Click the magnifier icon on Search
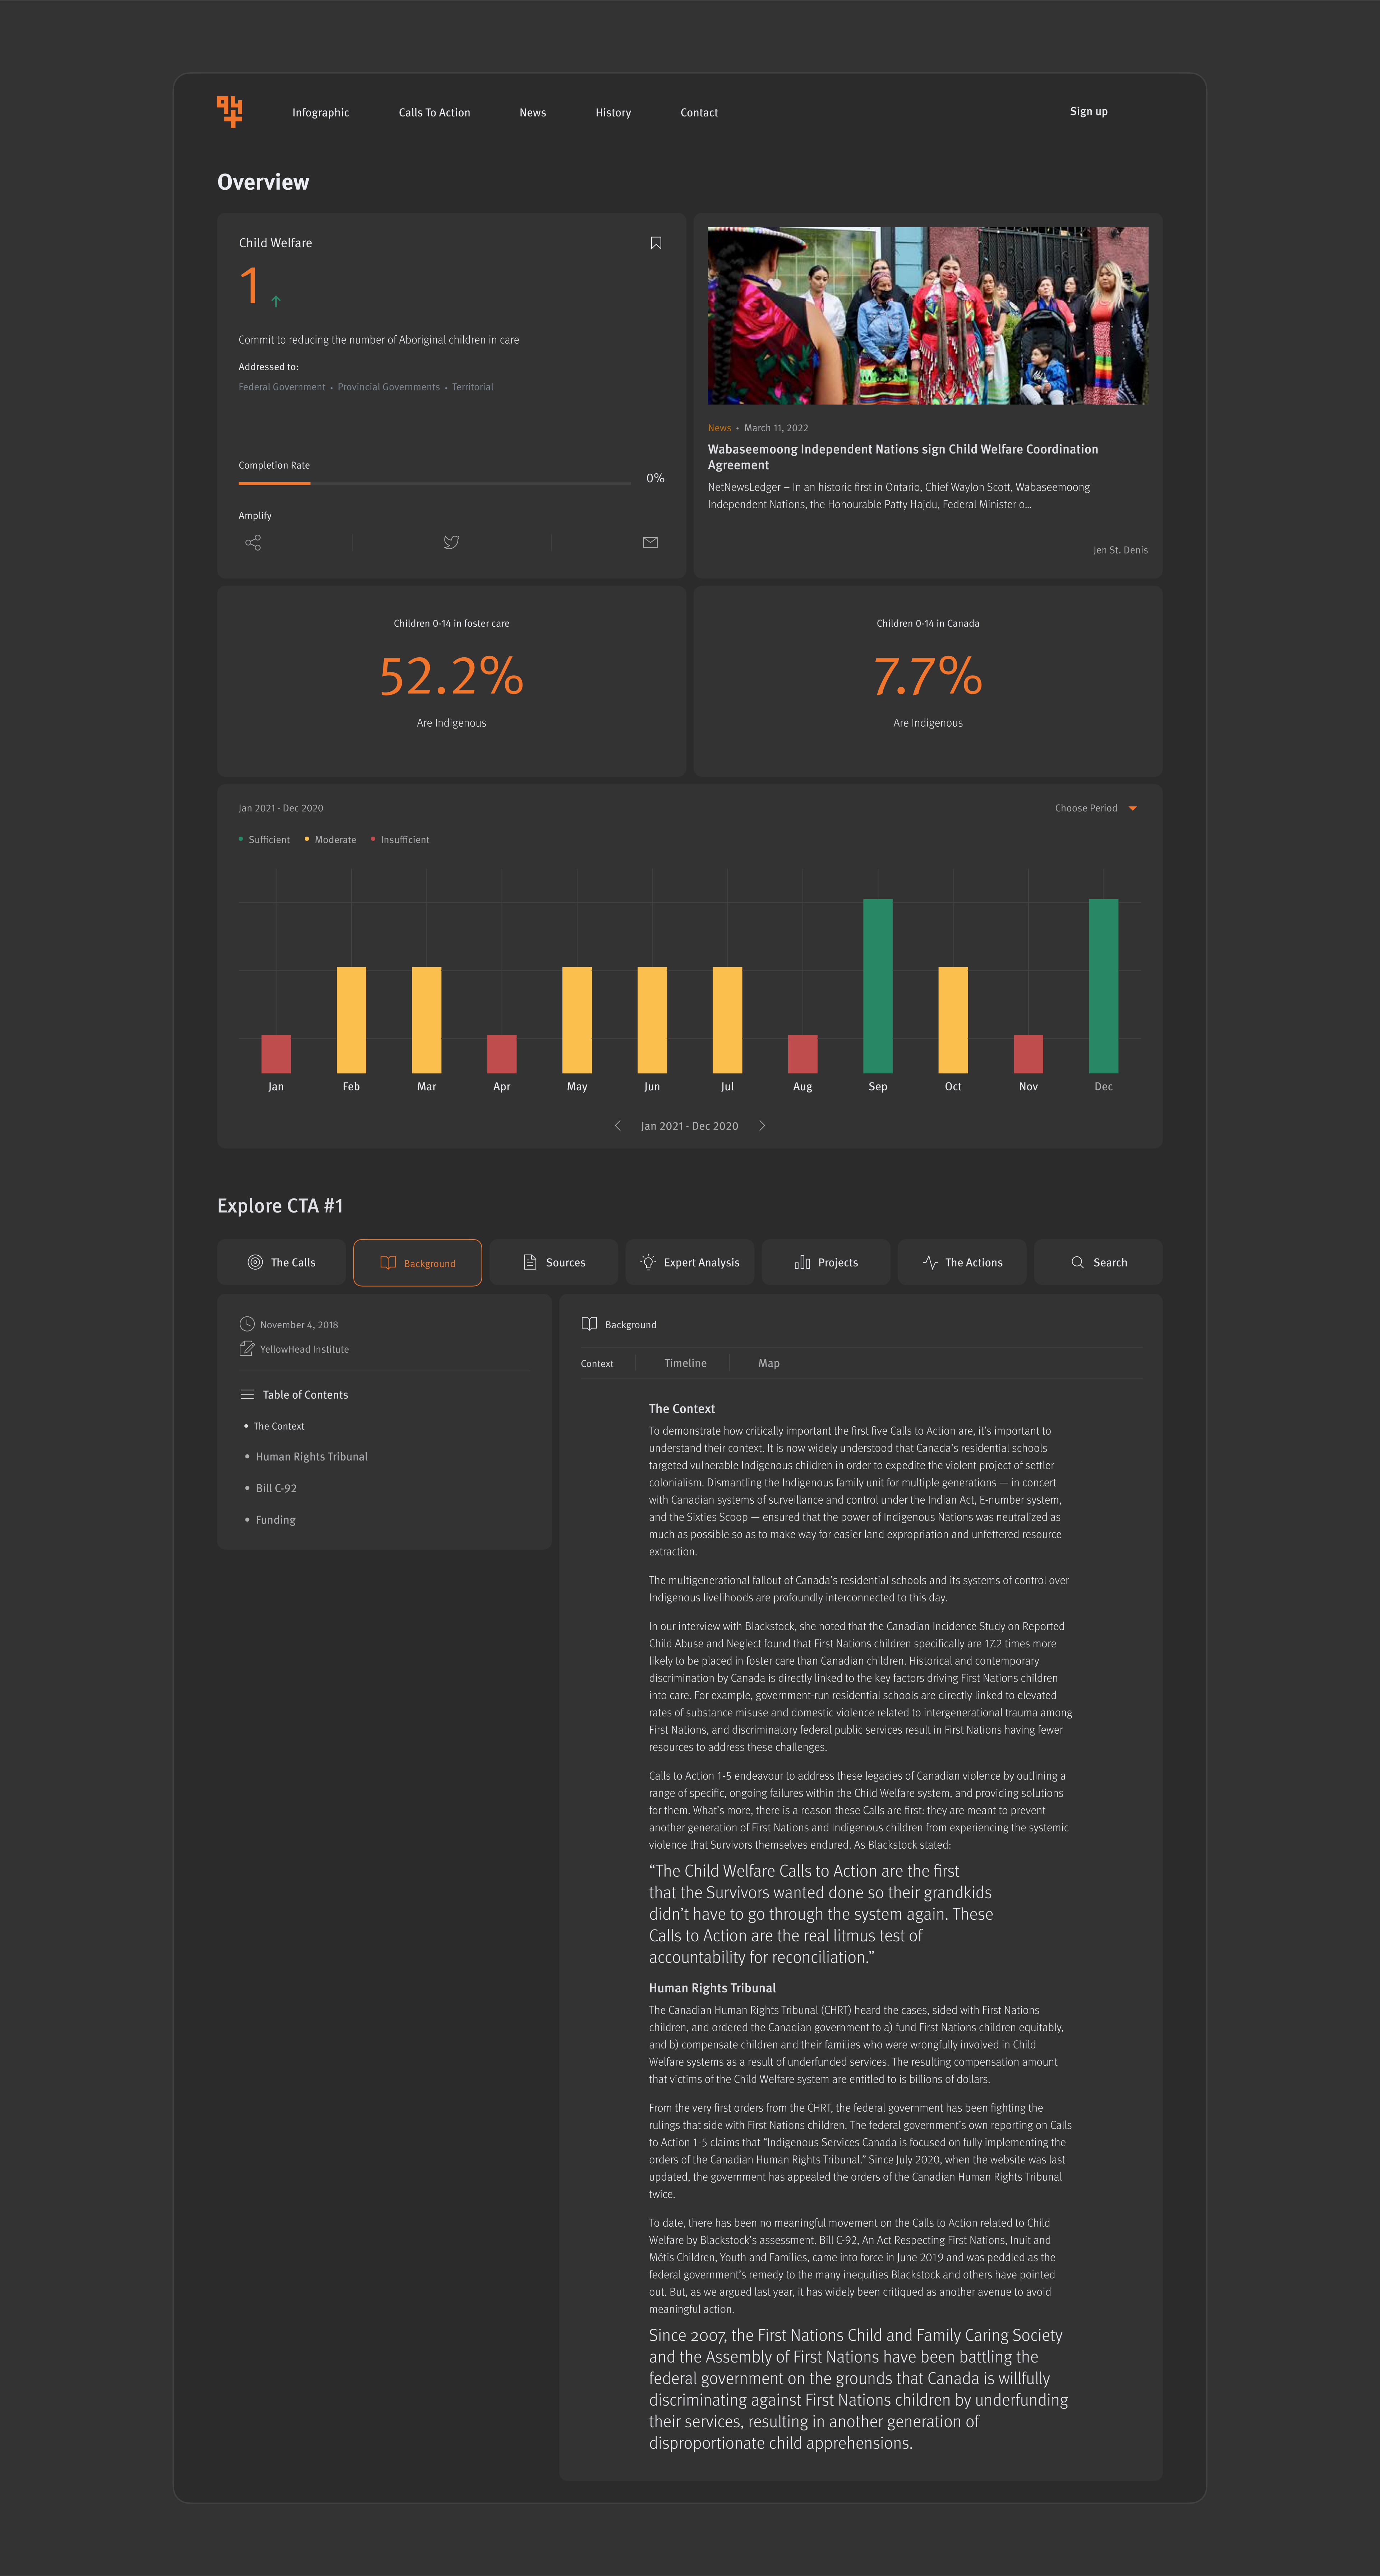 click(x=1077, y=1262)
